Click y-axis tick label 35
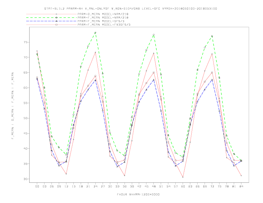263x203 pixels. click(26, 164)
